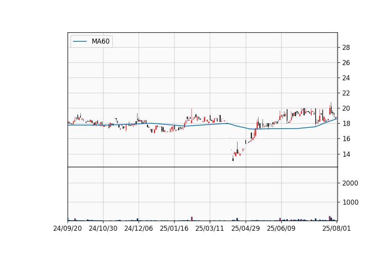Click the 14 price axis label
The width and height of the screenshot is (375, 269).
(346, 154)
